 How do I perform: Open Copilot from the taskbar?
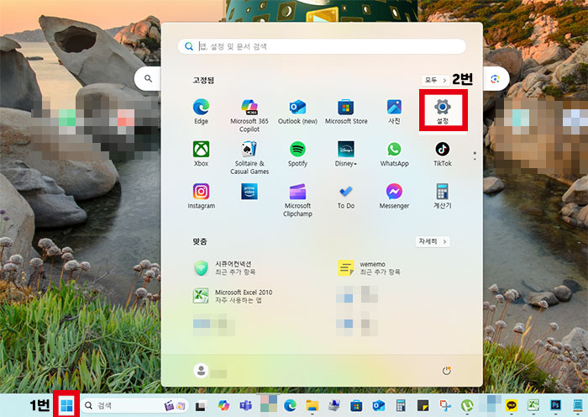pos(223,405)
